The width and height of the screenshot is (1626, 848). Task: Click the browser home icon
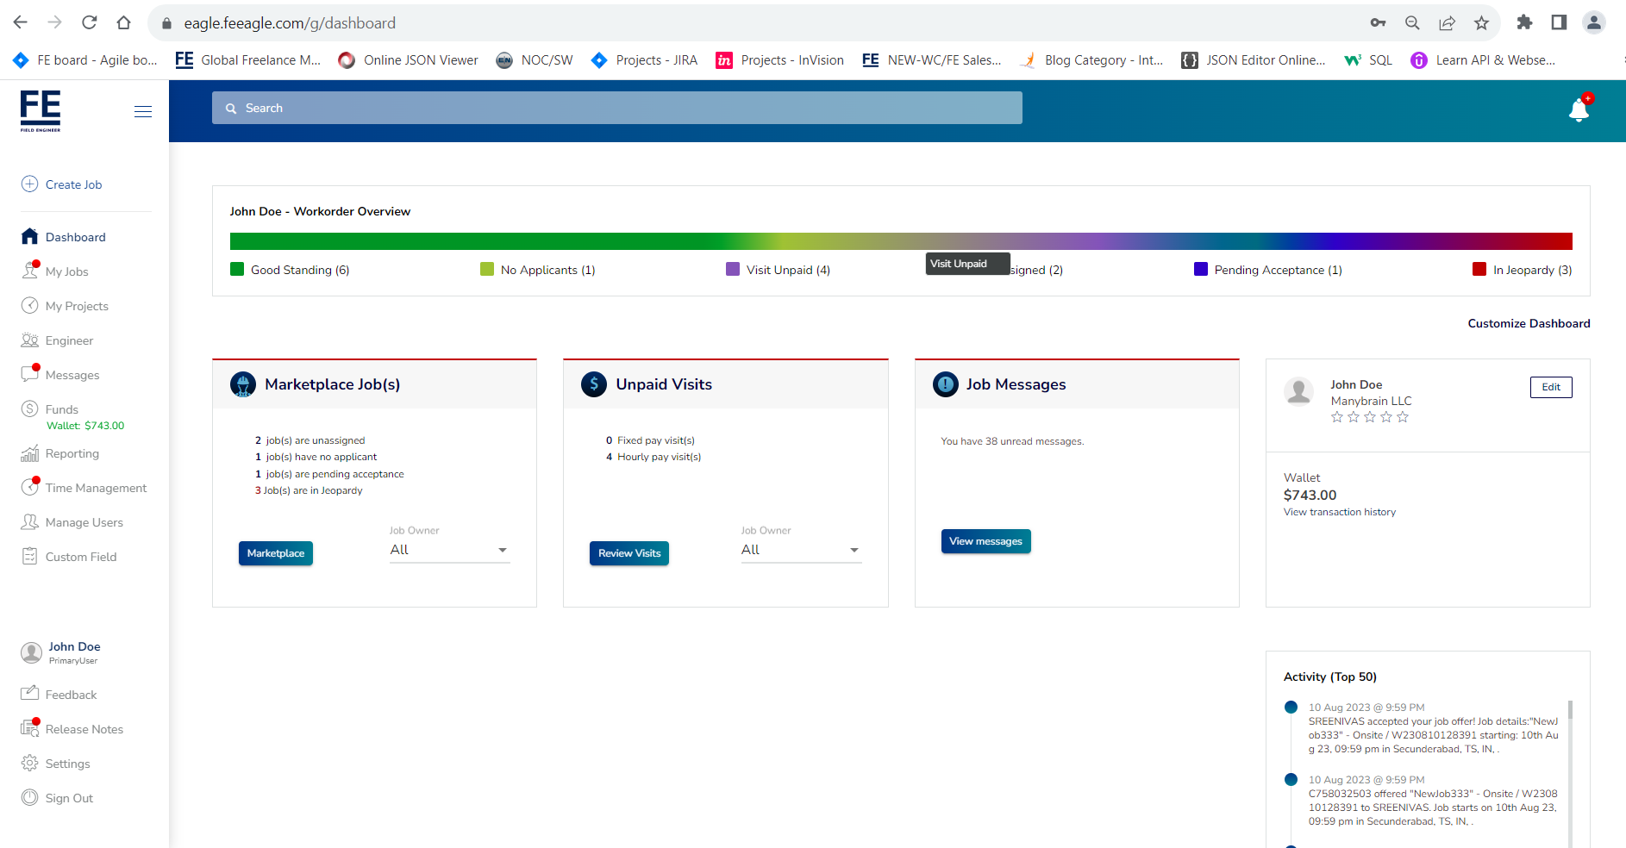[123, 22]
